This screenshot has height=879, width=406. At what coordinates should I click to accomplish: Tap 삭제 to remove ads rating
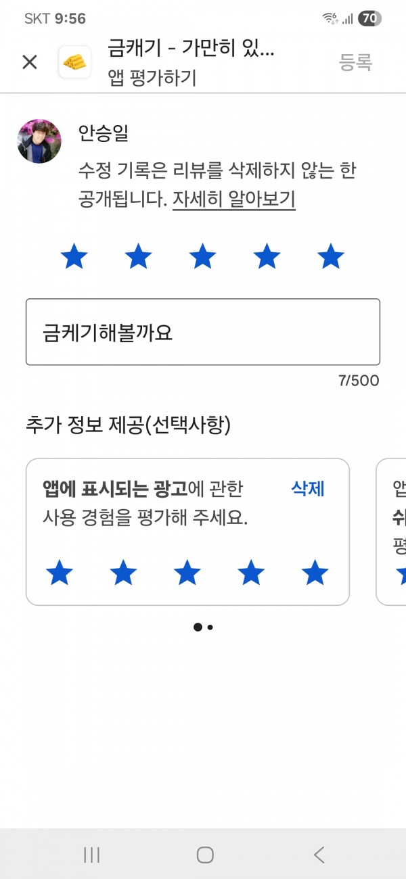click(308, 488)
